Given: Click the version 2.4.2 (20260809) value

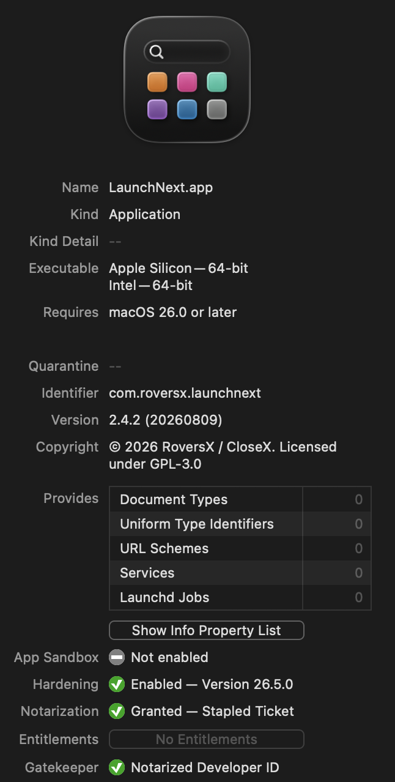Looking at the screenshot, I should pyautogui.click(x=165, y=420).
